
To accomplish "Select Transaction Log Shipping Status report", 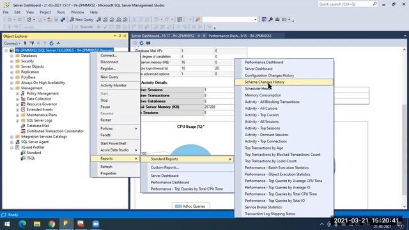I will [x=284, y=214].
